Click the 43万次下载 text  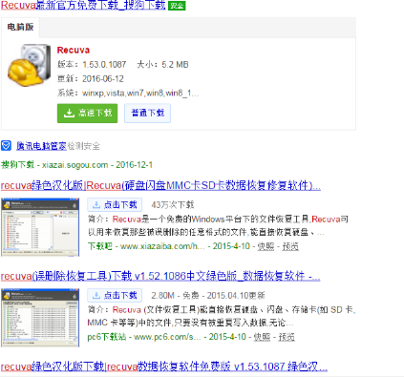click(x=173, y=205)
